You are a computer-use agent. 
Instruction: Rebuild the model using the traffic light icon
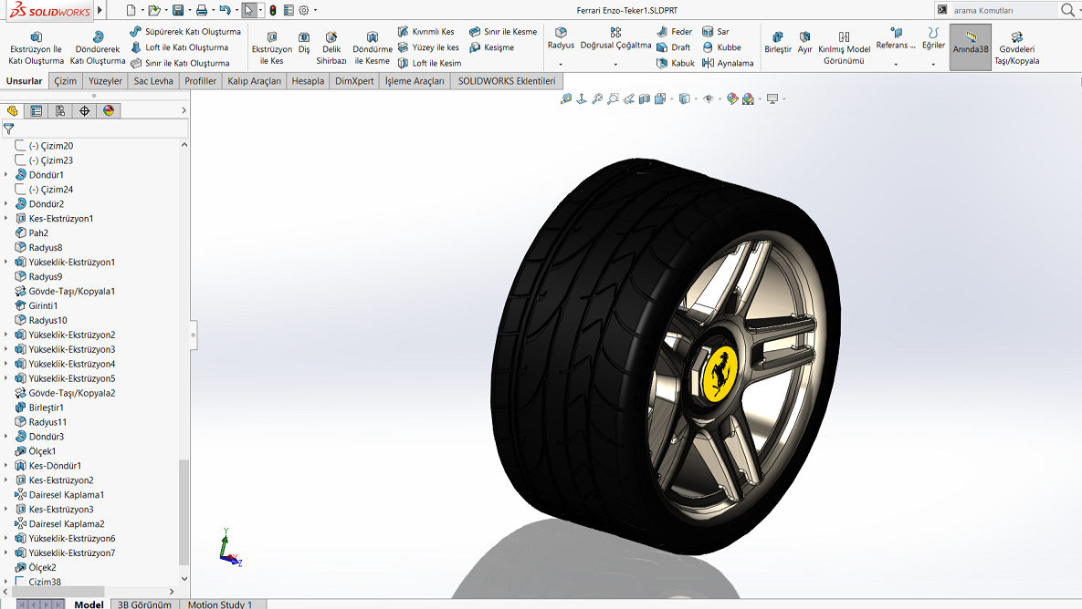[x=273, y=10]
